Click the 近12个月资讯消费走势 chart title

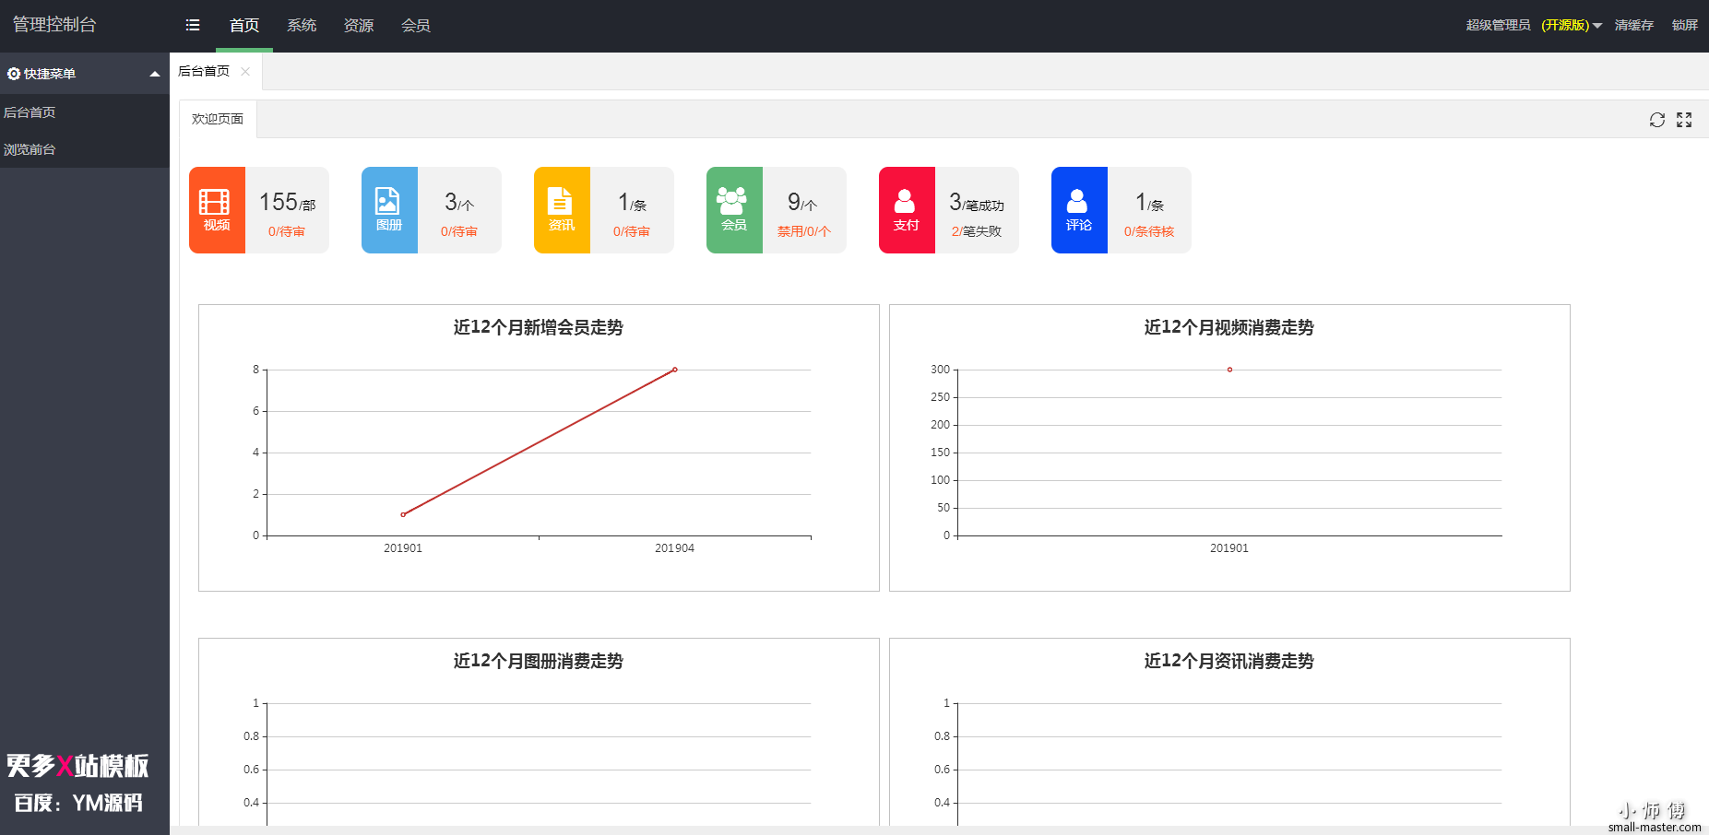click(1229, 661)
